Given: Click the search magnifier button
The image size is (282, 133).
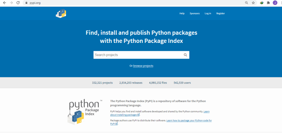Looking at the screenshot, I should [186, 55].
